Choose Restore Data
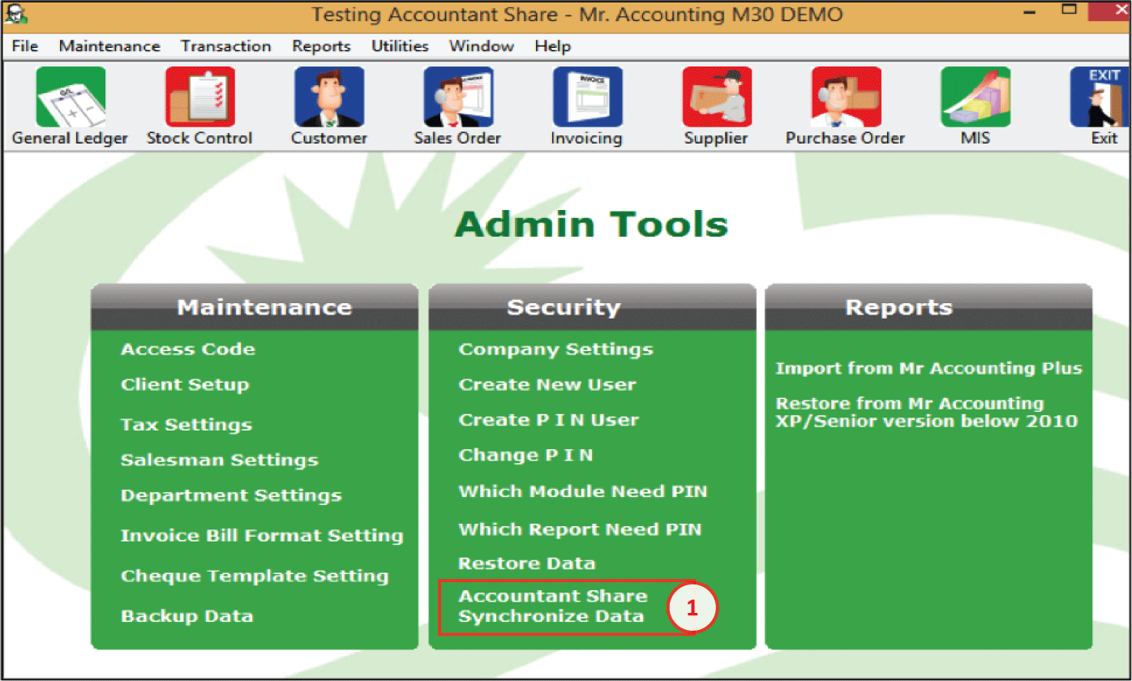 click(x=527, y=563)
